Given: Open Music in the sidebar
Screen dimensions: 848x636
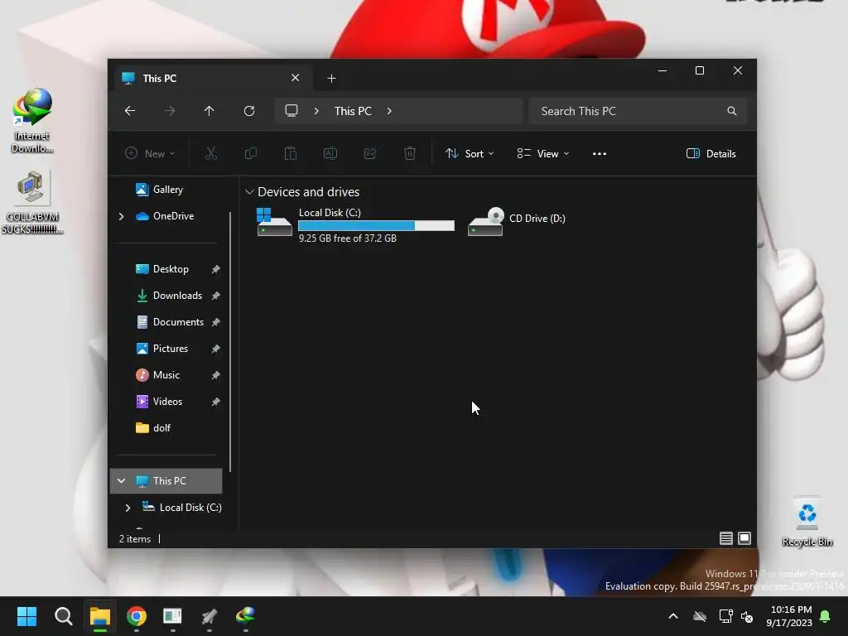Looking at the screenshot, I should (166, 375).
